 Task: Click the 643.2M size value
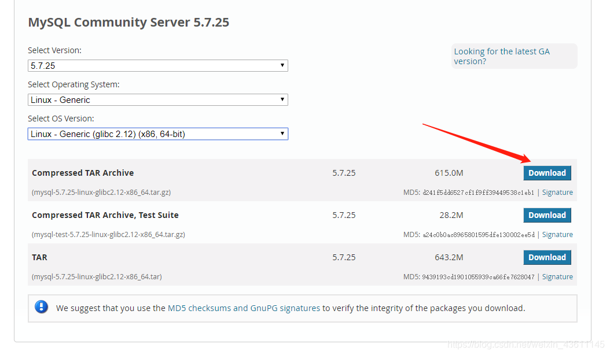click(x=449, y=257)
